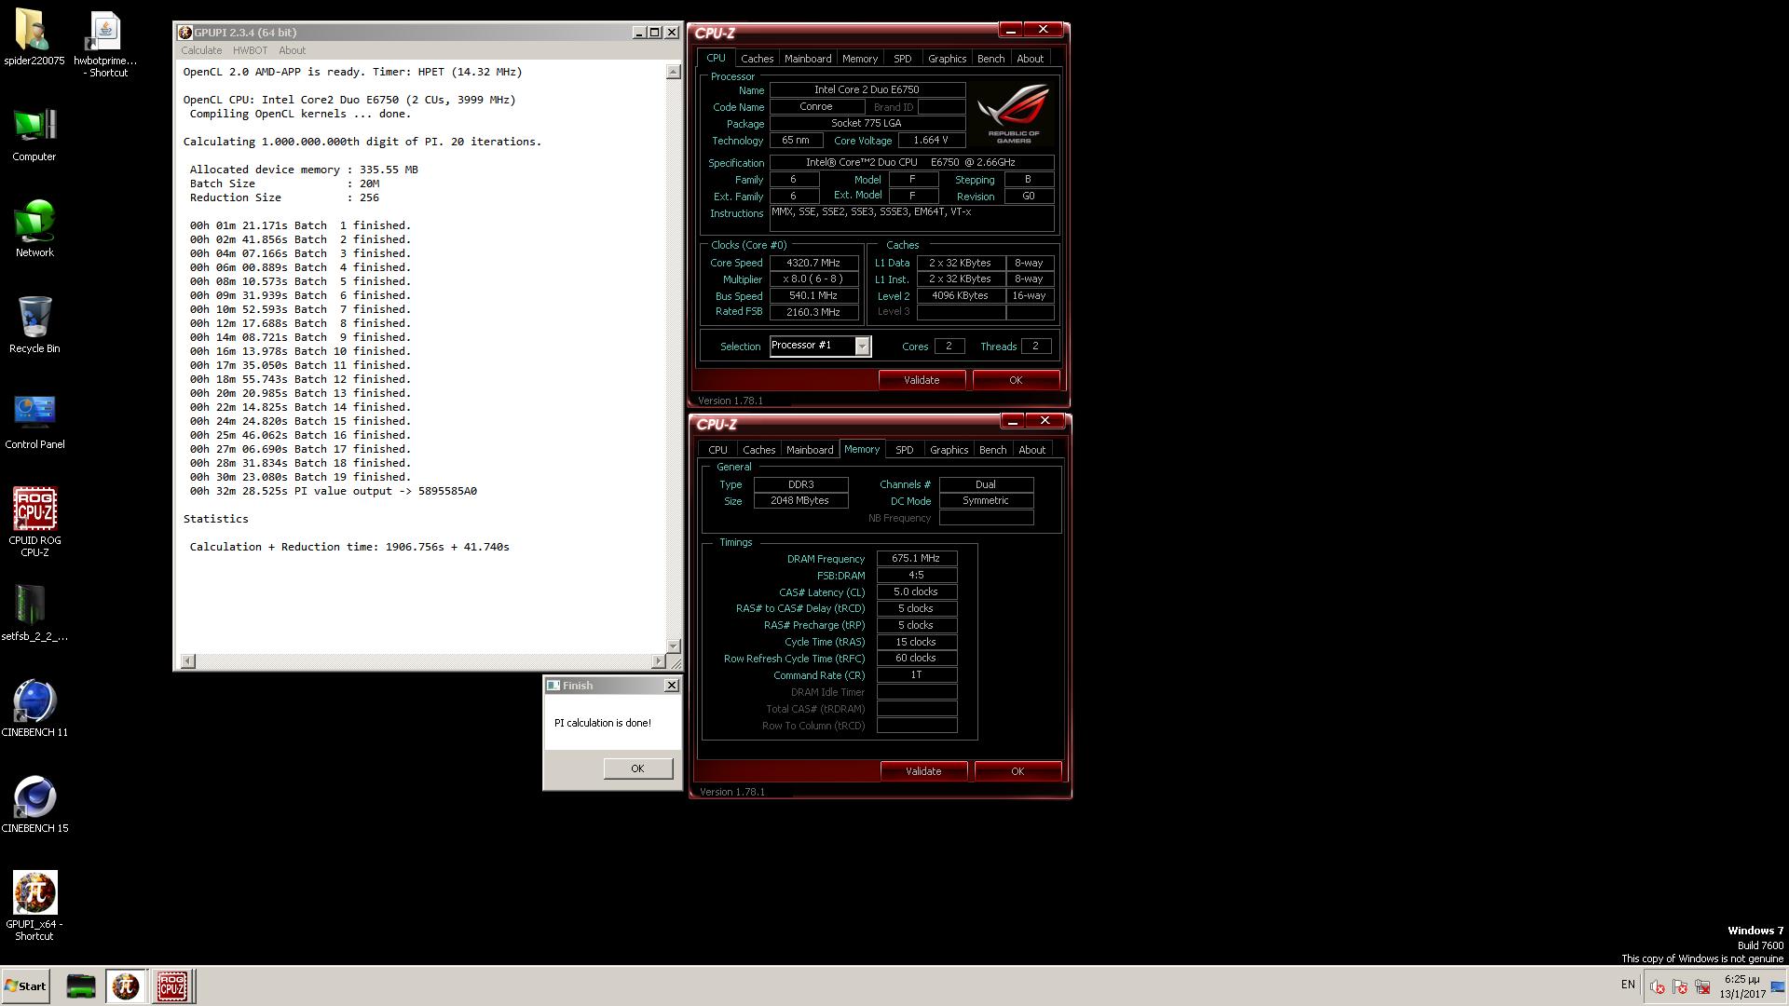Screen dimensions: 1789x1006
Task: Click the Start button on taskbar
Action: tap(25, 986)
